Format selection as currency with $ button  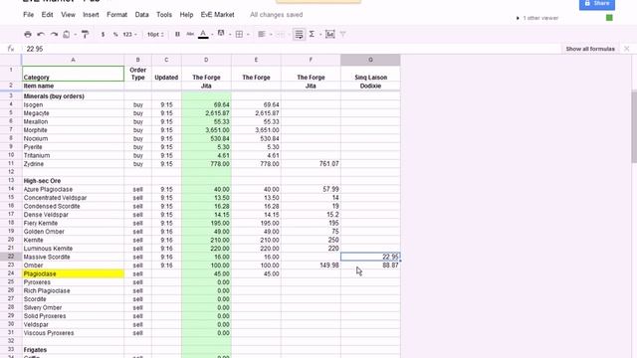tap(103, 35)
